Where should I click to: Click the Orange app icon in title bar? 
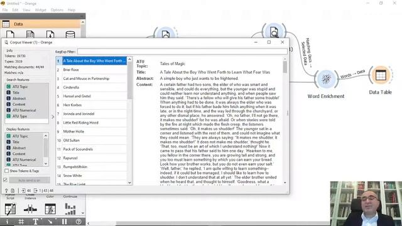coord(3,3)
